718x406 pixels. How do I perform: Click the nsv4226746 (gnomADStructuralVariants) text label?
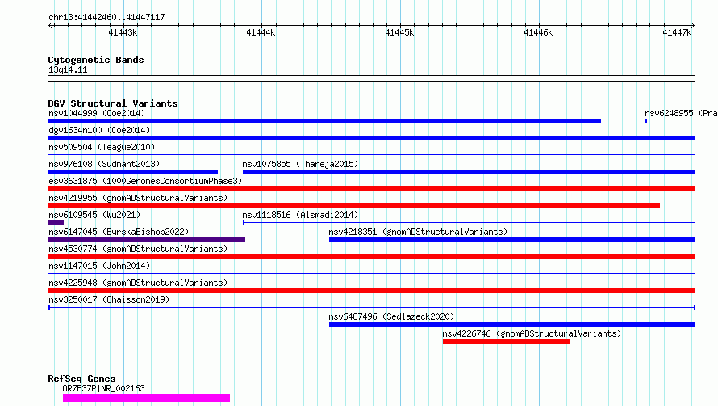click(532, 333)
